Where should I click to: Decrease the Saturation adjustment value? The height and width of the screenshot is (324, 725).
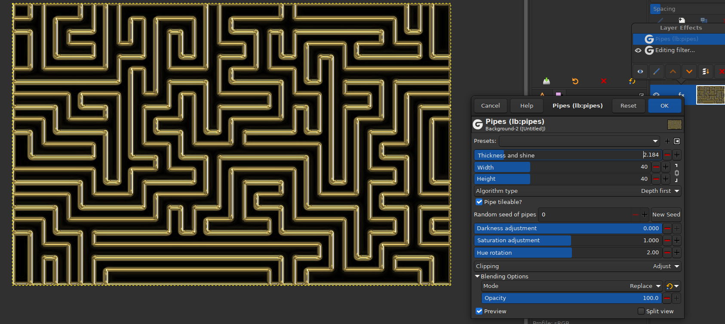pos(667,241)
